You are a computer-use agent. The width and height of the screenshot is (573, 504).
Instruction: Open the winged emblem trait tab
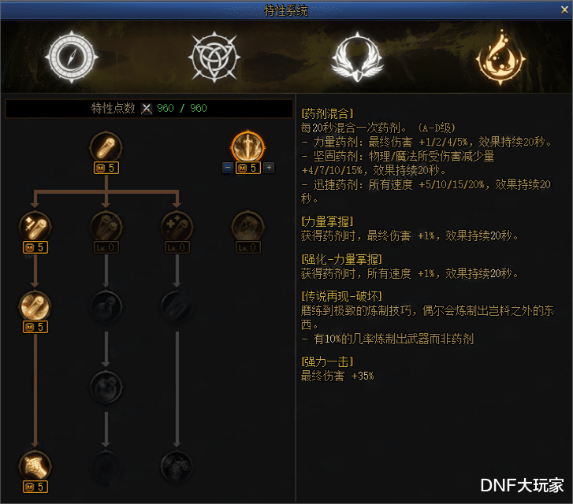(x=357, y=57)
